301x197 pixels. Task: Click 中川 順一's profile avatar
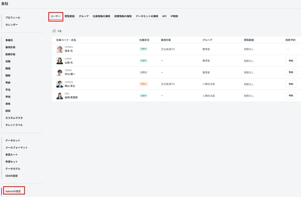(60, 72)
